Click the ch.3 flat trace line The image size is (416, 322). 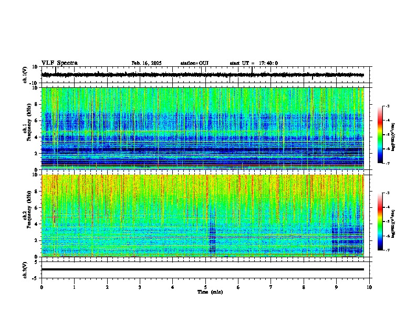tap(203, 269)
